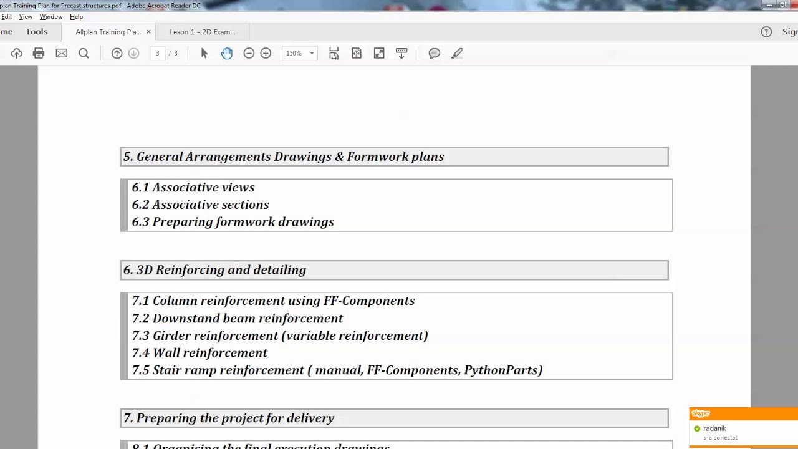
Task: Enter full screen mode icon
Action: [x=379, y=54]
